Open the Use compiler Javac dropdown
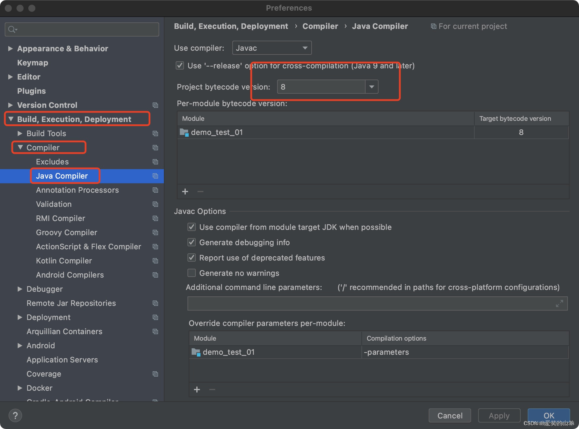The height and width of the screenshot is (429, 579). (x=272, y=48)
